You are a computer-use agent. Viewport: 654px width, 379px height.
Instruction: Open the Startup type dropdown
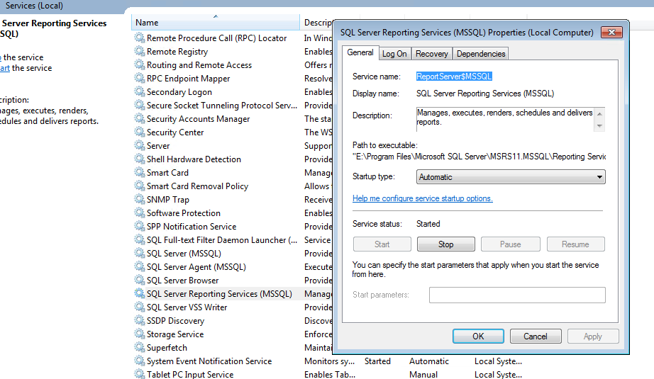pos(511,177)
